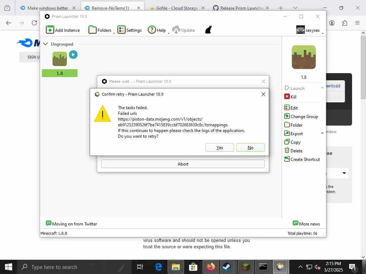Show hidden system tray icons
The width and height of the screenshot is (366, 274).
[300, 267]
